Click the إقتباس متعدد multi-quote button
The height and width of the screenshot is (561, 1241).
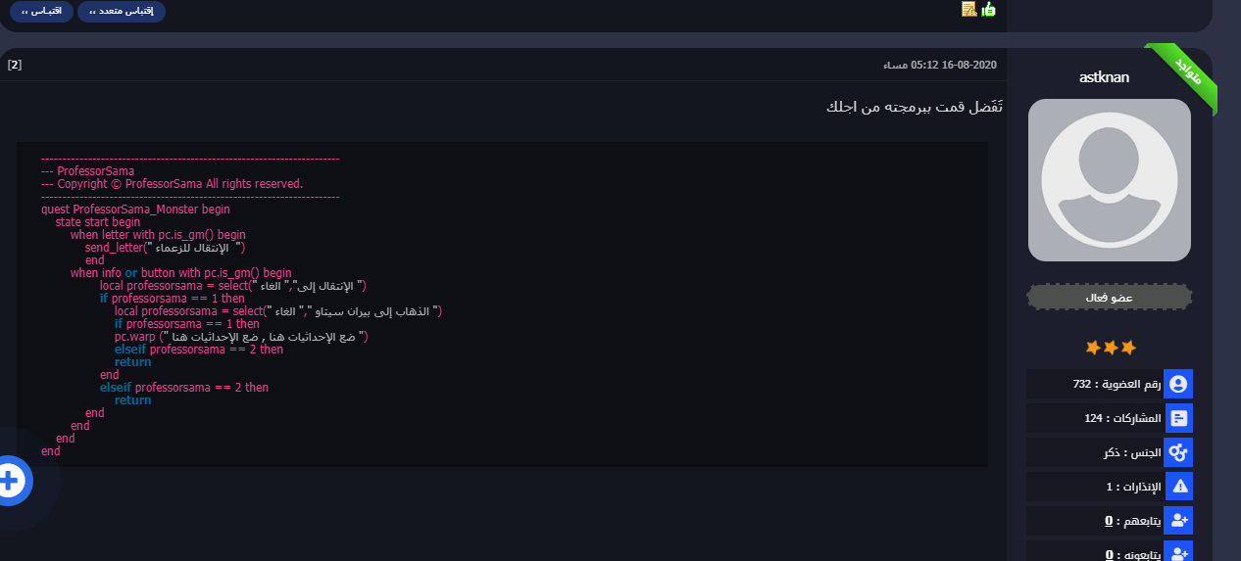pyautogui.click(x=122, y=12)
